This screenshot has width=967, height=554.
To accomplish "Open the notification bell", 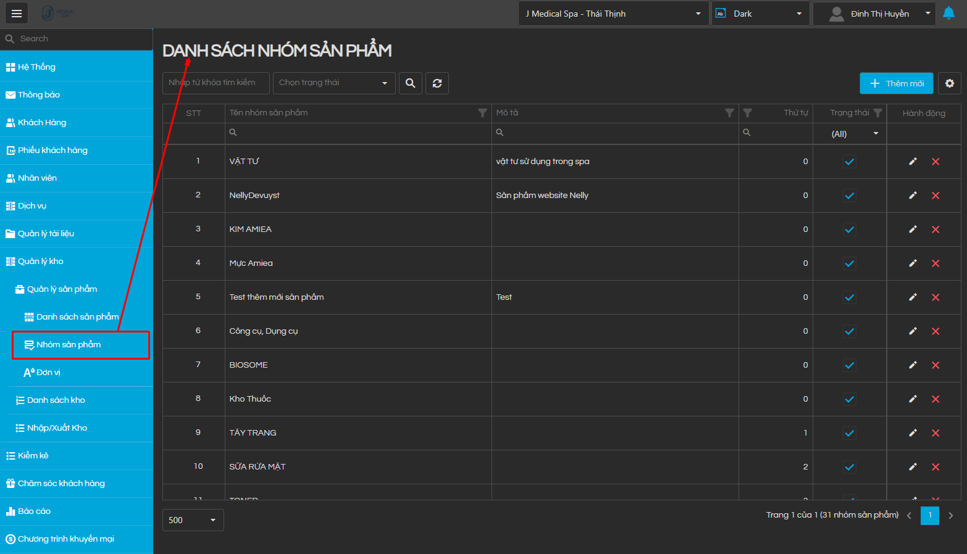I will 948,13.
